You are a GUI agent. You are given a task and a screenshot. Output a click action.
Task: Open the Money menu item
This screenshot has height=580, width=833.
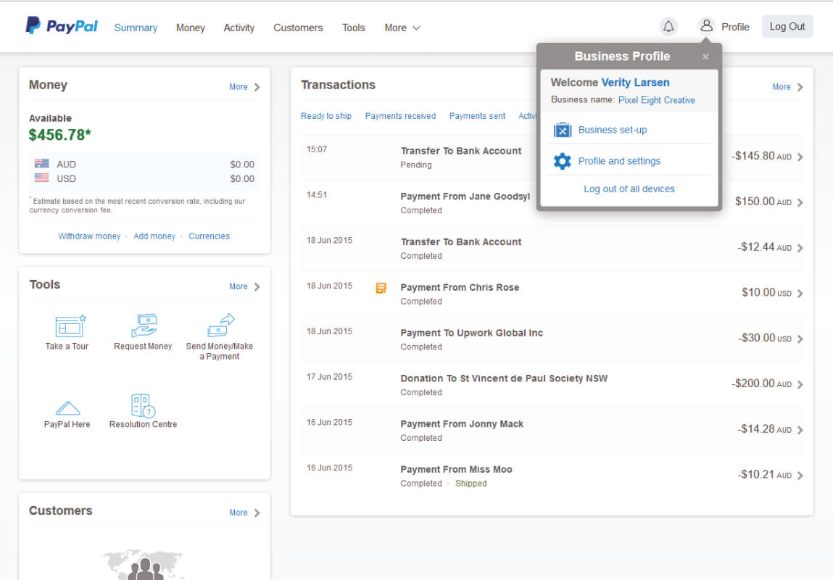(x=190, y=28)
